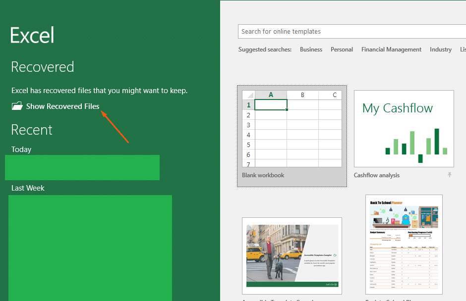Open the Back To School Planner template
This screenshot has width=466, height=301.
[x=404, y=245]
